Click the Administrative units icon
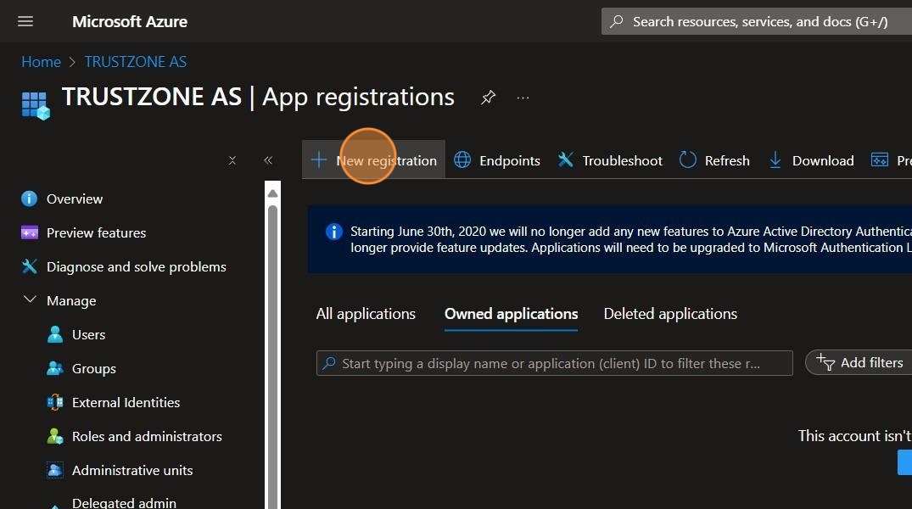This screenshot has width=912, height=509. pos(55,470)
